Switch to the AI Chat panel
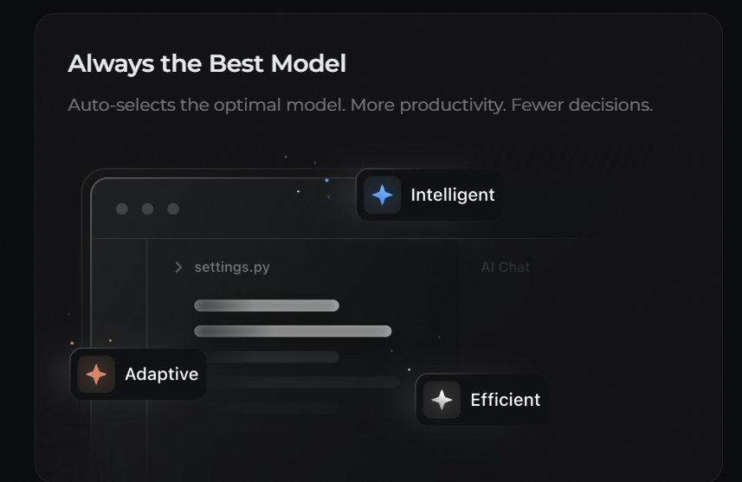The height and width of the screenshot is (482, 742). point(506,267)
